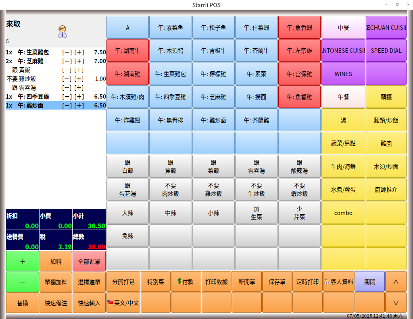Open the 午餐 lunch category
The image size is (413, 319).
coord(343,97)
